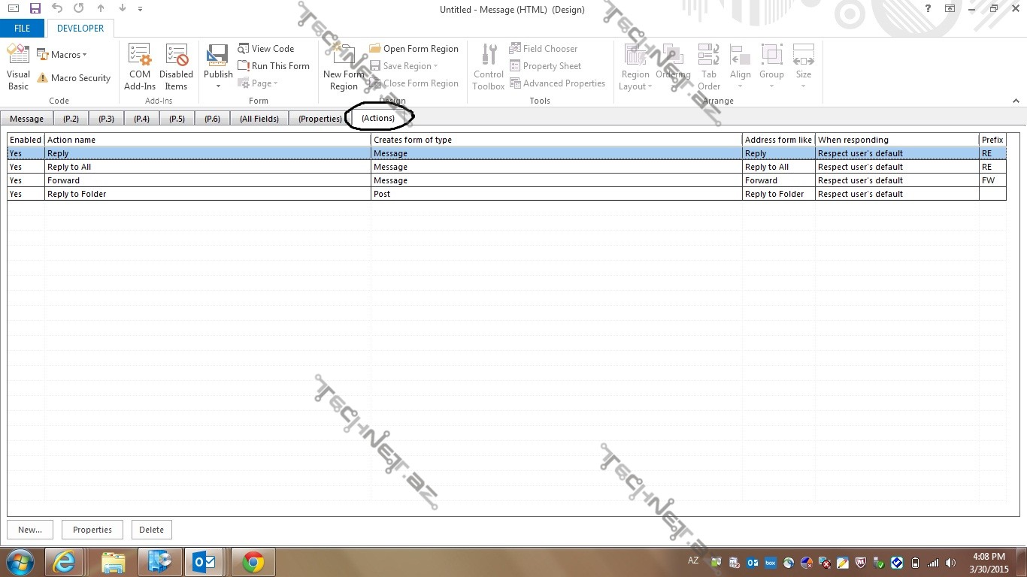Screen dimensions: 1027x577
Task: Switch to the (Properties) tab
Action: point(320,119)
